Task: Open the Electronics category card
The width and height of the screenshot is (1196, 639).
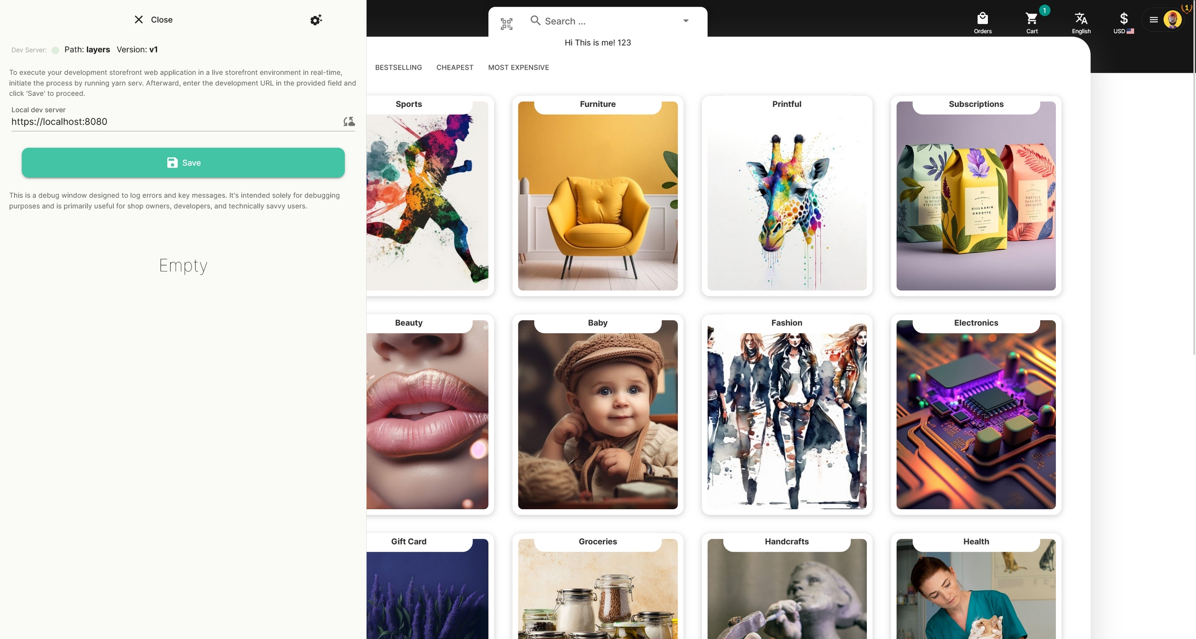Action: coord(975,415)
